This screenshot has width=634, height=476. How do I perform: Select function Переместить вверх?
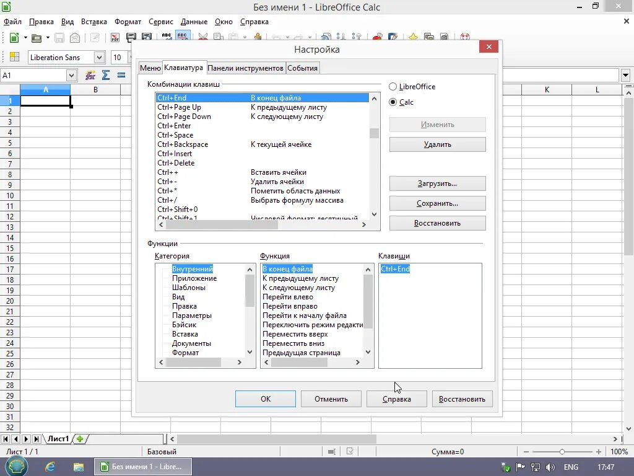pyautogui.click(x=295, y=334)
